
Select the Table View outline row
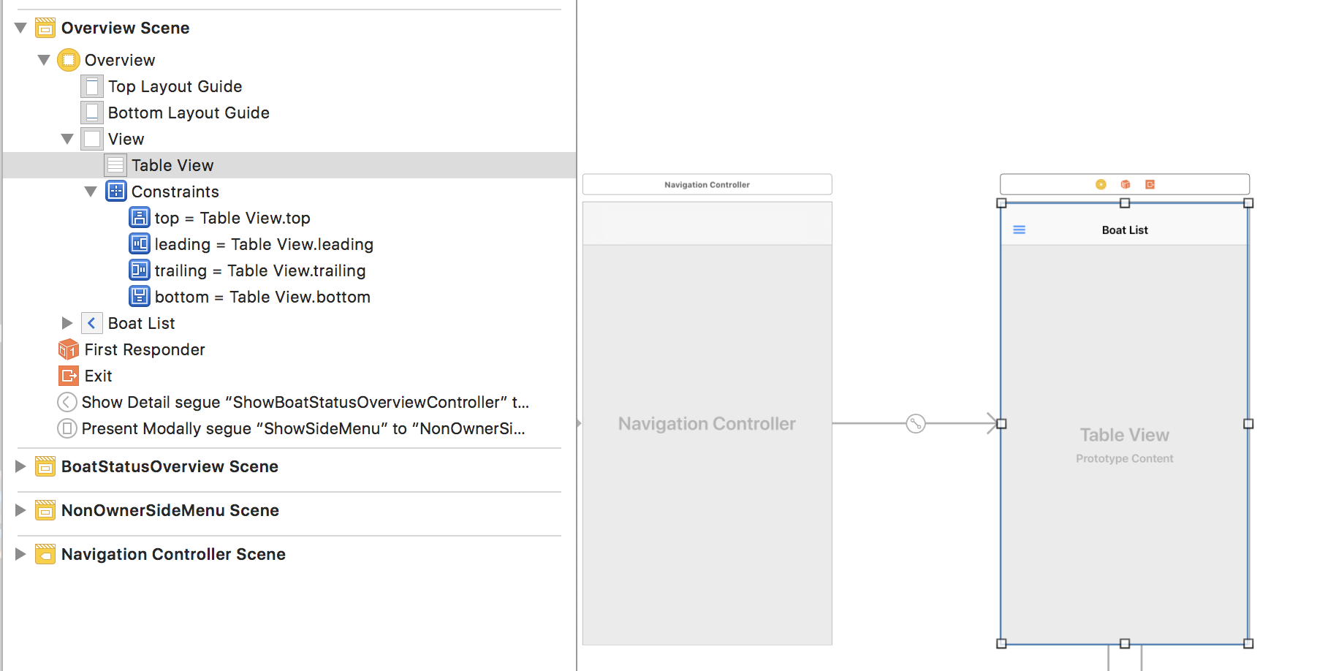pos(172,165)
